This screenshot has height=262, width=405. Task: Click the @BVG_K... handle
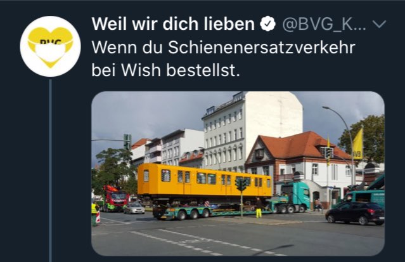(x=324, y=24)
